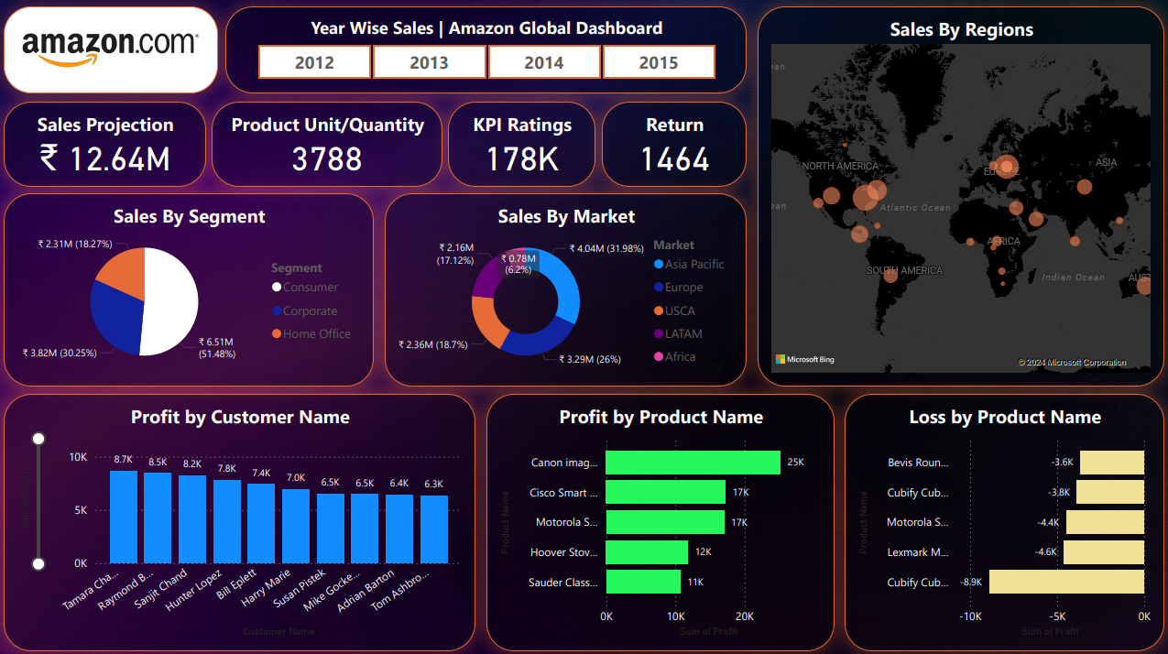This screenshot has height=654, width=1168.
Task: Select the Corporate segment legend marker
Action: [277, 311]
